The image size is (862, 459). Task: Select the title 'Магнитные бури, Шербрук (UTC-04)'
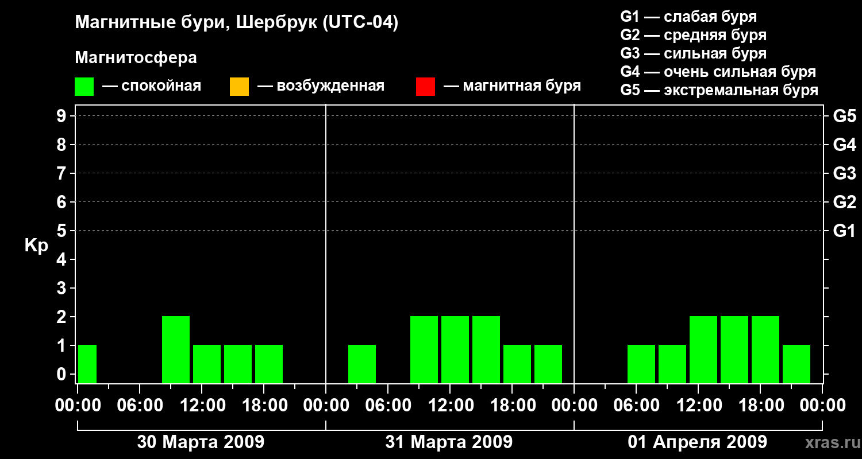pos(237,24)
